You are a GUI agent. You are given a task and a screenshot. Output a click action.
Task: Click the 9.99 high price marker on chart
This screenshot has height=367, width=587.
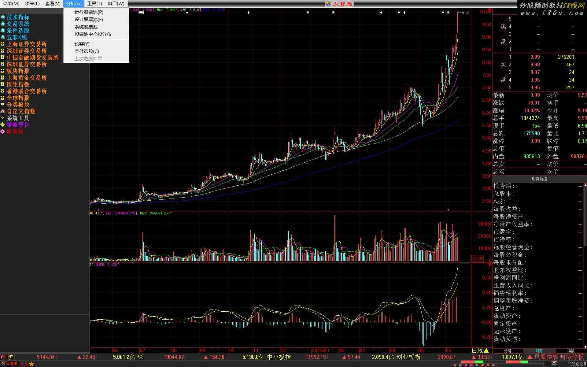pos(465,13)
